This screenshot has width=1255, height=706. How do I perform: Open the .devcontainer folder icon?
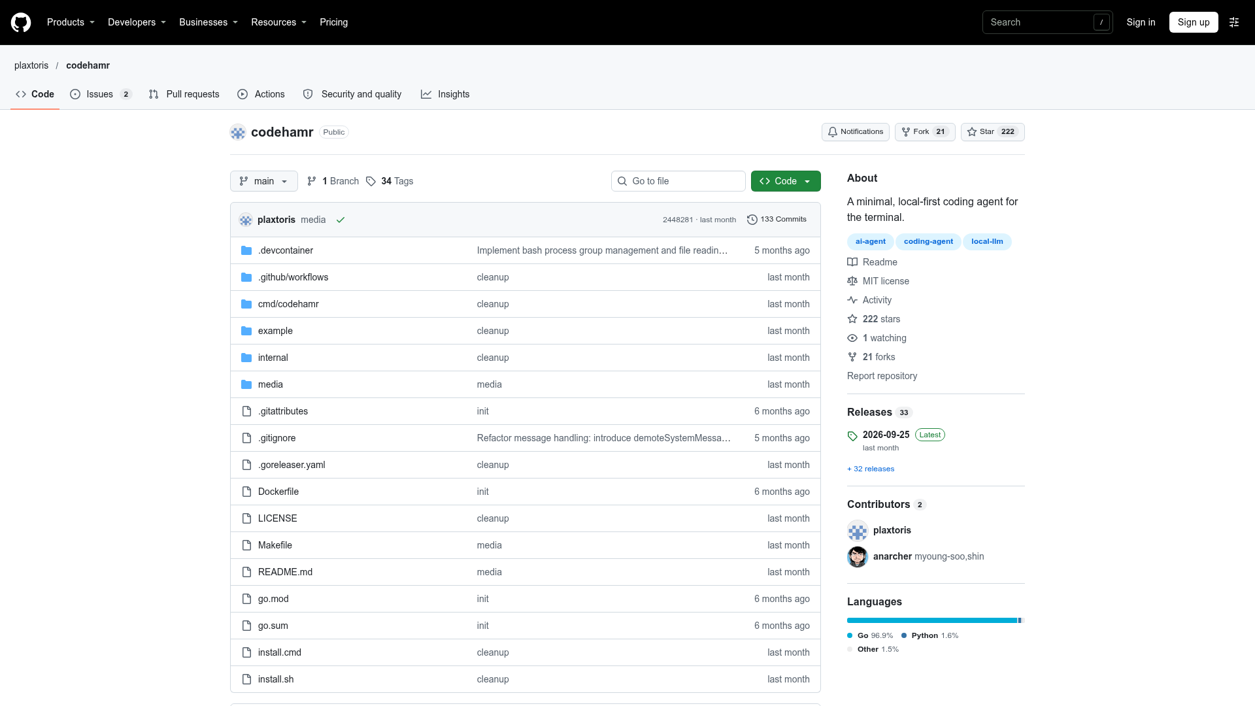tap(246, 250)
